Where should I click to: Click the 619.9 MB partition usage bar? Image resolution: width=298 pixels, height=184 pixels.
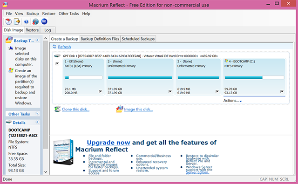tap(198, 77)
